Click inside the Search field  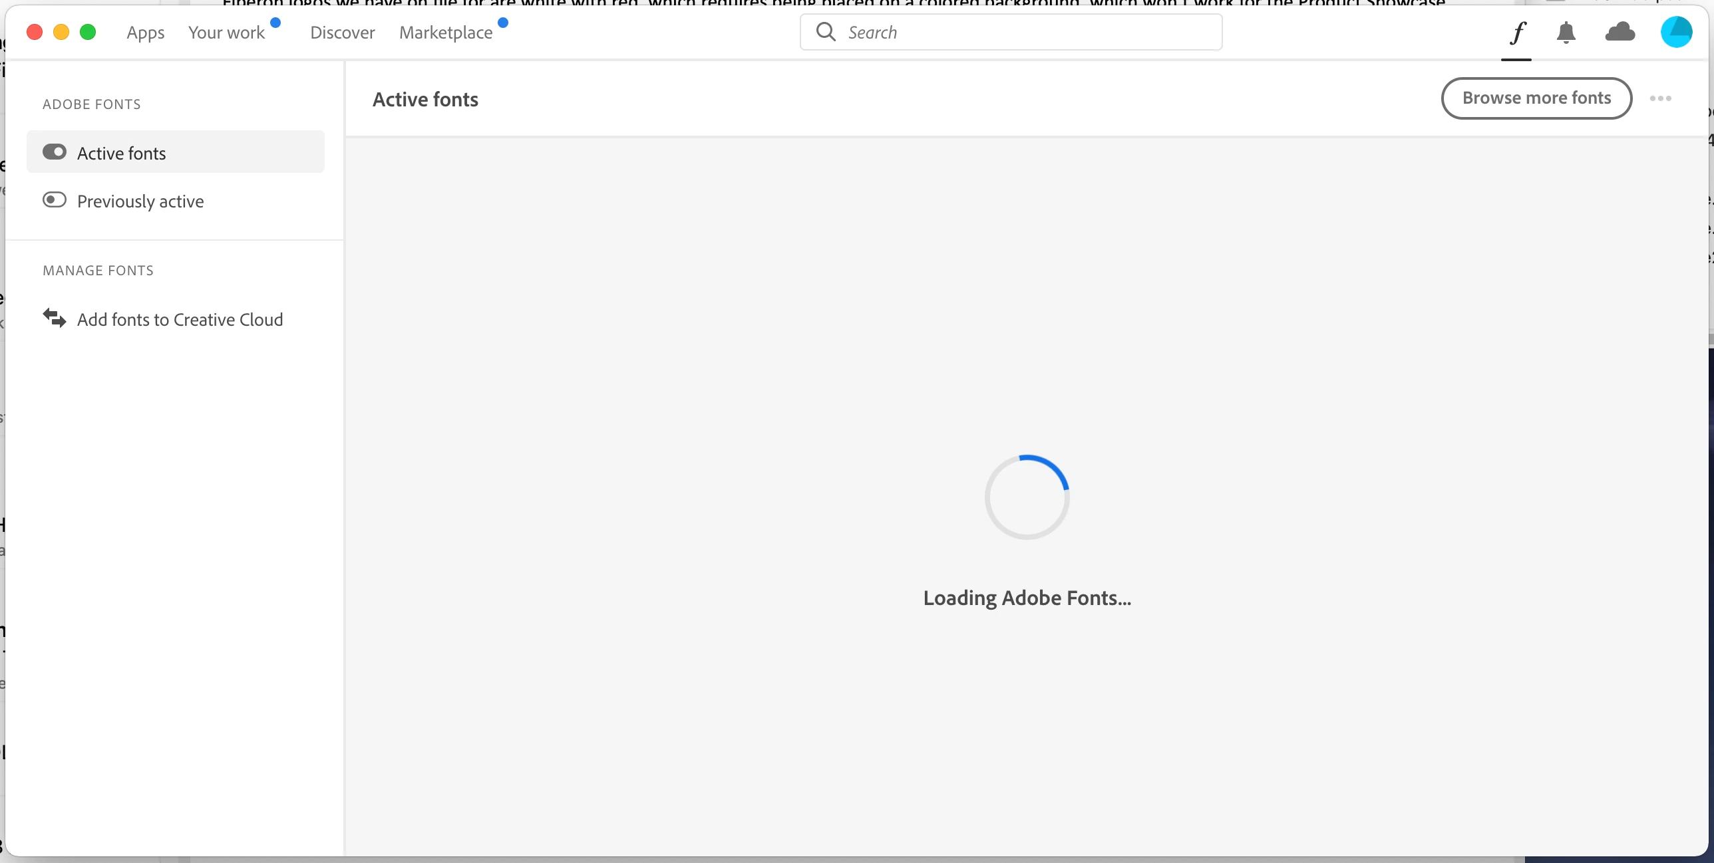pyautogui.click(x=1025, y=33)
